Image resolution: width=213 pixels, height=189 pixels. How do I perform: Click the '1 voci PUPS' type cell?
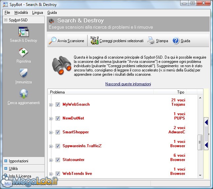[179, 116]
